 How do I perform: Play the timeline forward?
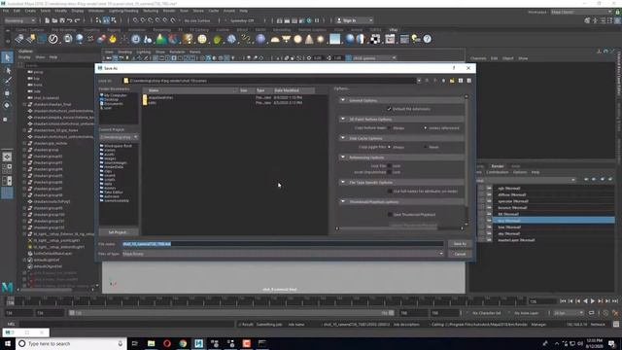click(x=593, y=301)
